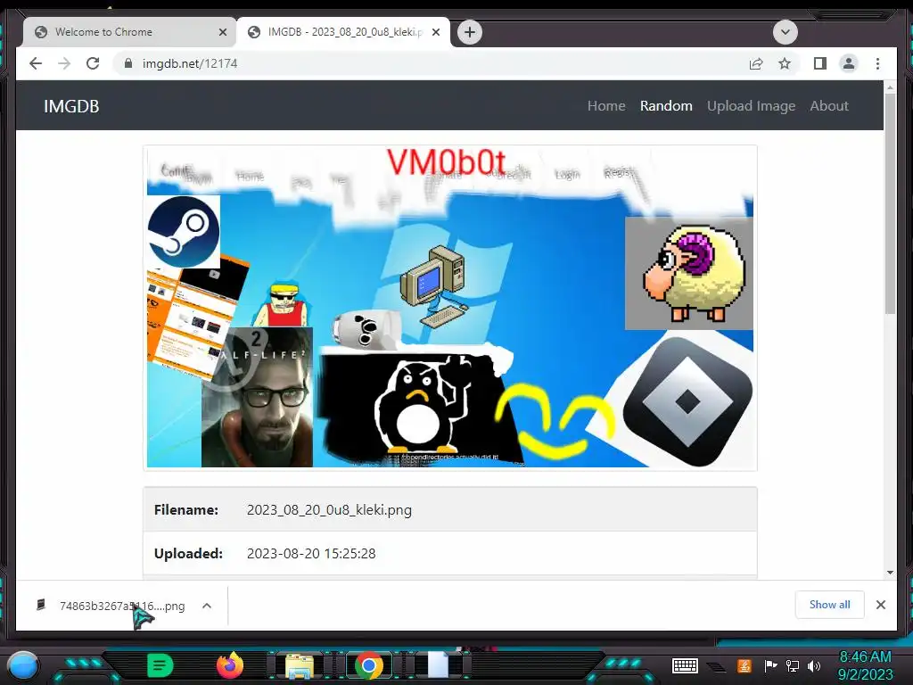Bookmark this page with the star icon
913x685 pixels.
tap(785, 63)
